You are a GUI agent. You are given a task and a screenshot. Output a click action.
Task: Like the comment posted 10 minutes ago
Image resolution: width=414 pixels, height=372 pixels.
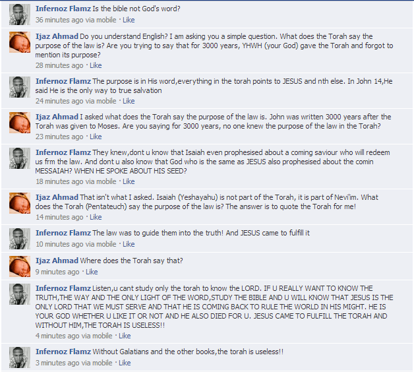click(x=129, y=245)
